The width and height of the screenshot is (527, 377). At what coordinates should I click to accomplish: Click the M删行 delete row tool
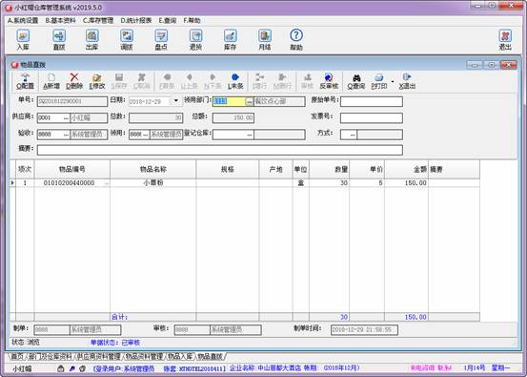point(282,81)
